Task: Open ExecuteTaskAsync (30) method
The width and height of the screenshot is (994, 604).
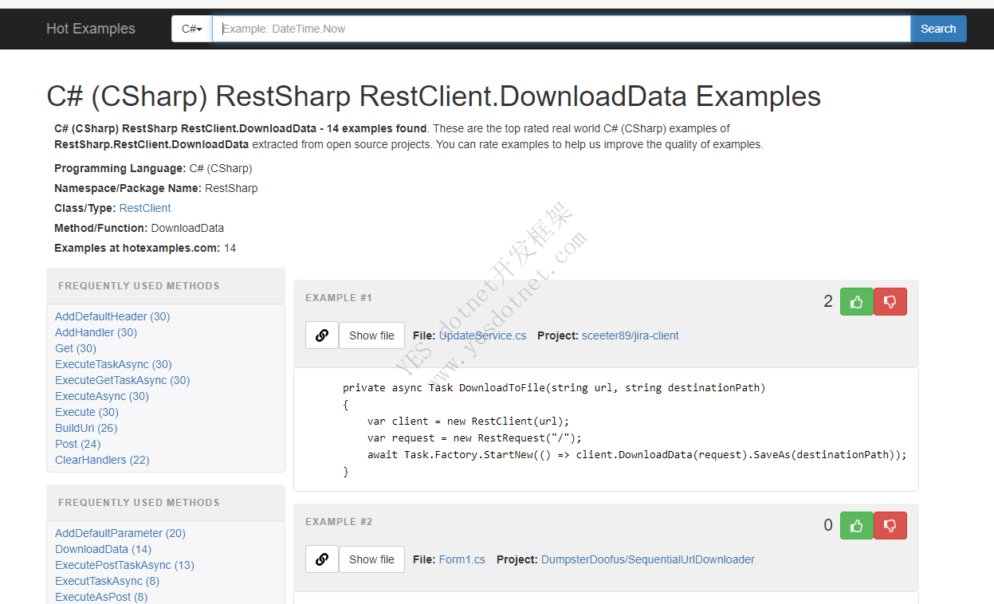Action: pos(113,364)
